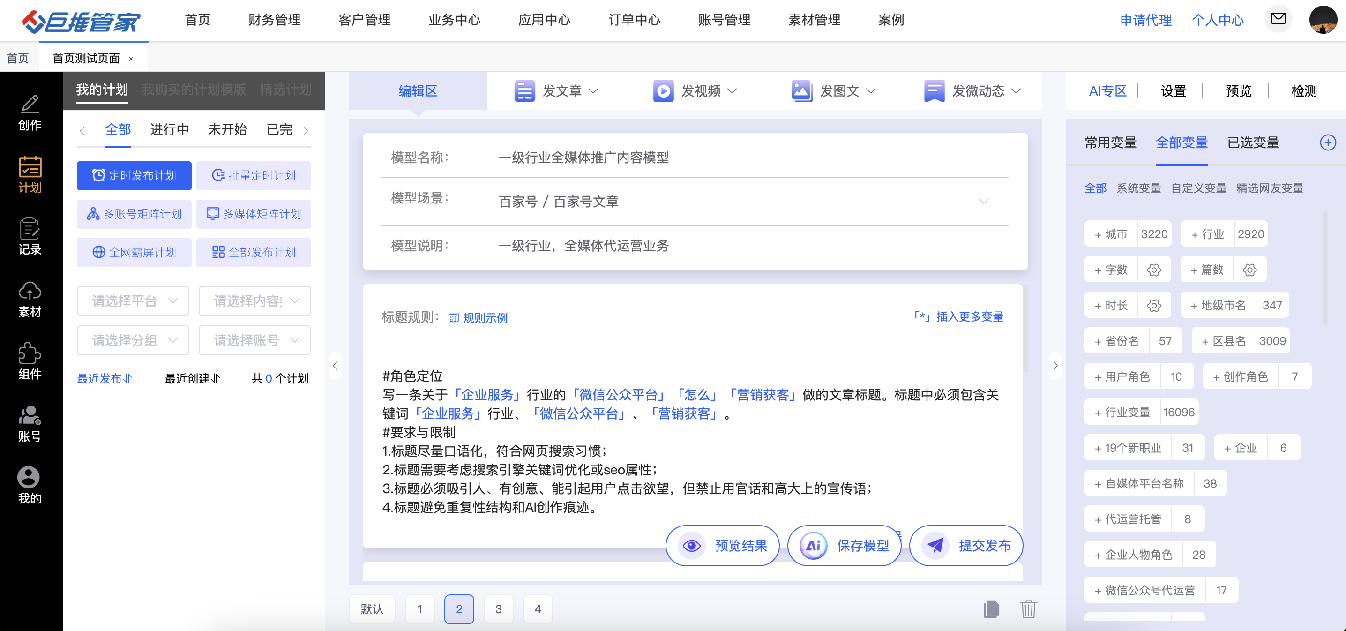Screen dimensions: 1346x631
Task: Click the trash delete icon
Action: click(1028, 608)
